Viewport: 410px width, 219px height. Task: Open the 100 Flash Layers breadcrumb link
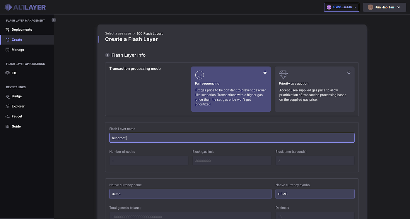tap(150, 33)
